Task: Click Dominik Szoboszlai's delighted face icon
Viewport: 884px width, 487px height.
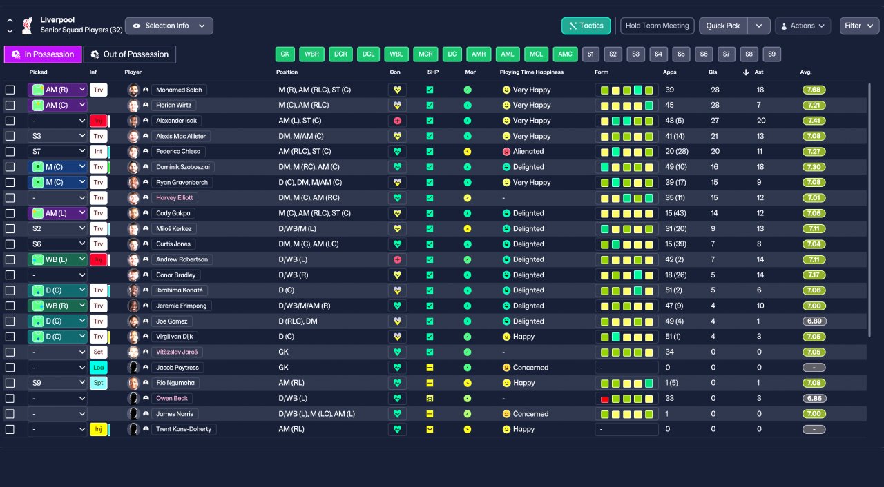Action: 506,167
